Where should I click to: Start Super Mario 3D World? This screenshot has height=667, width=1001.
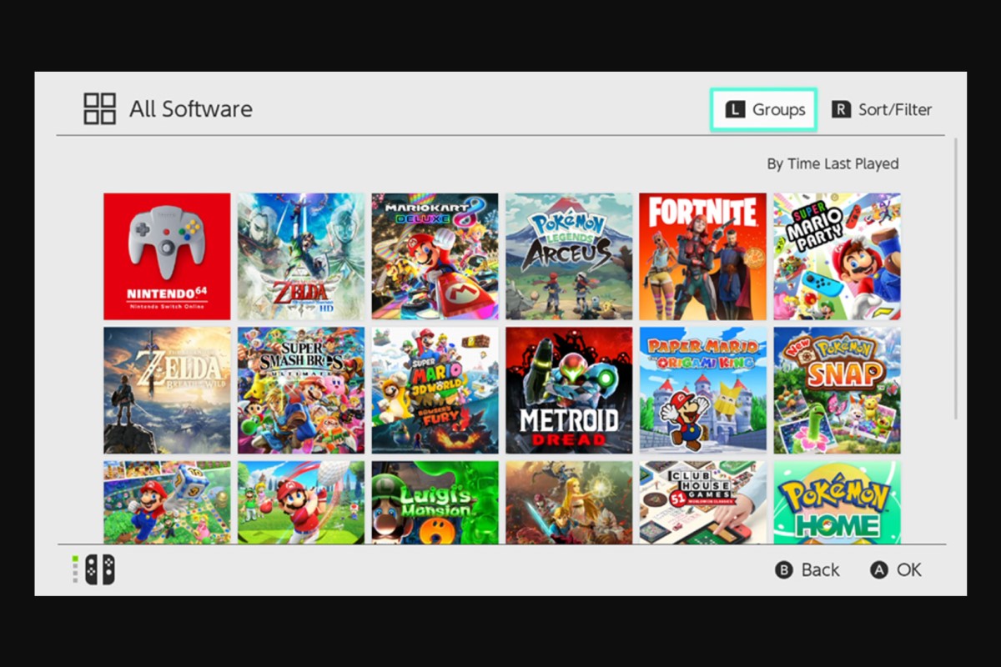435,389
